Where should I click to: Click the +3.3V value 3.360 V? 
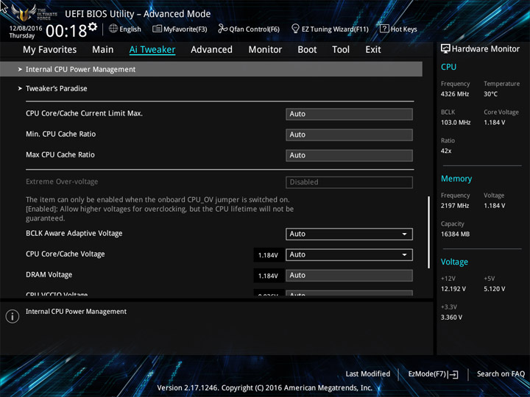click(451, 318)
